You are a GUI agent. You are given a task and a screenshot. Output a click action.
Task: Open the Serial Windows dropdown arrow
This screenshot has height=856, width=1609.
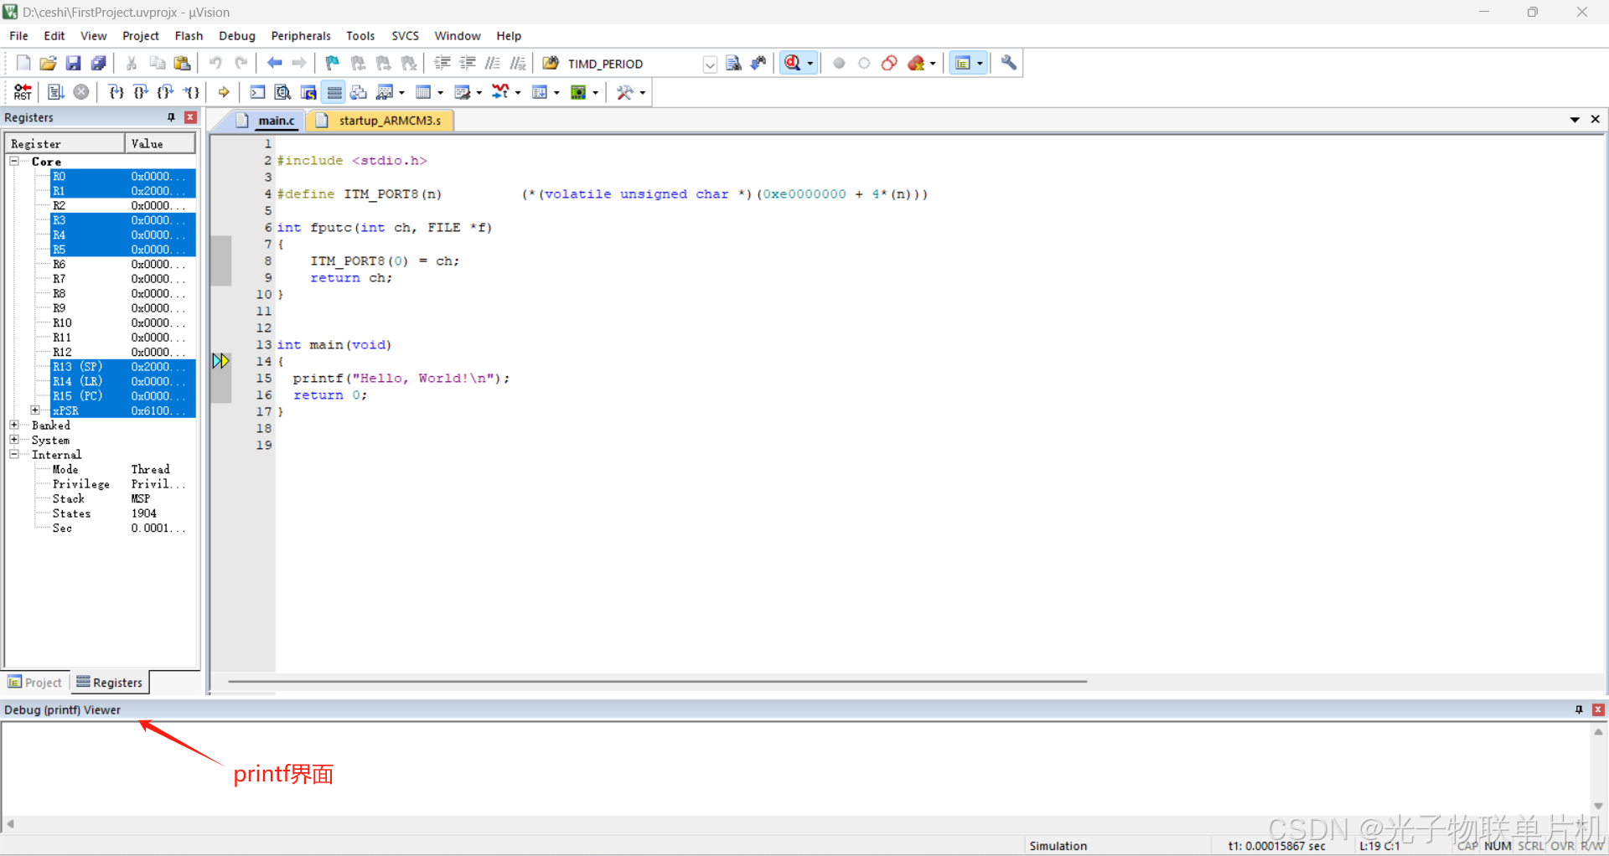(479, 92)
